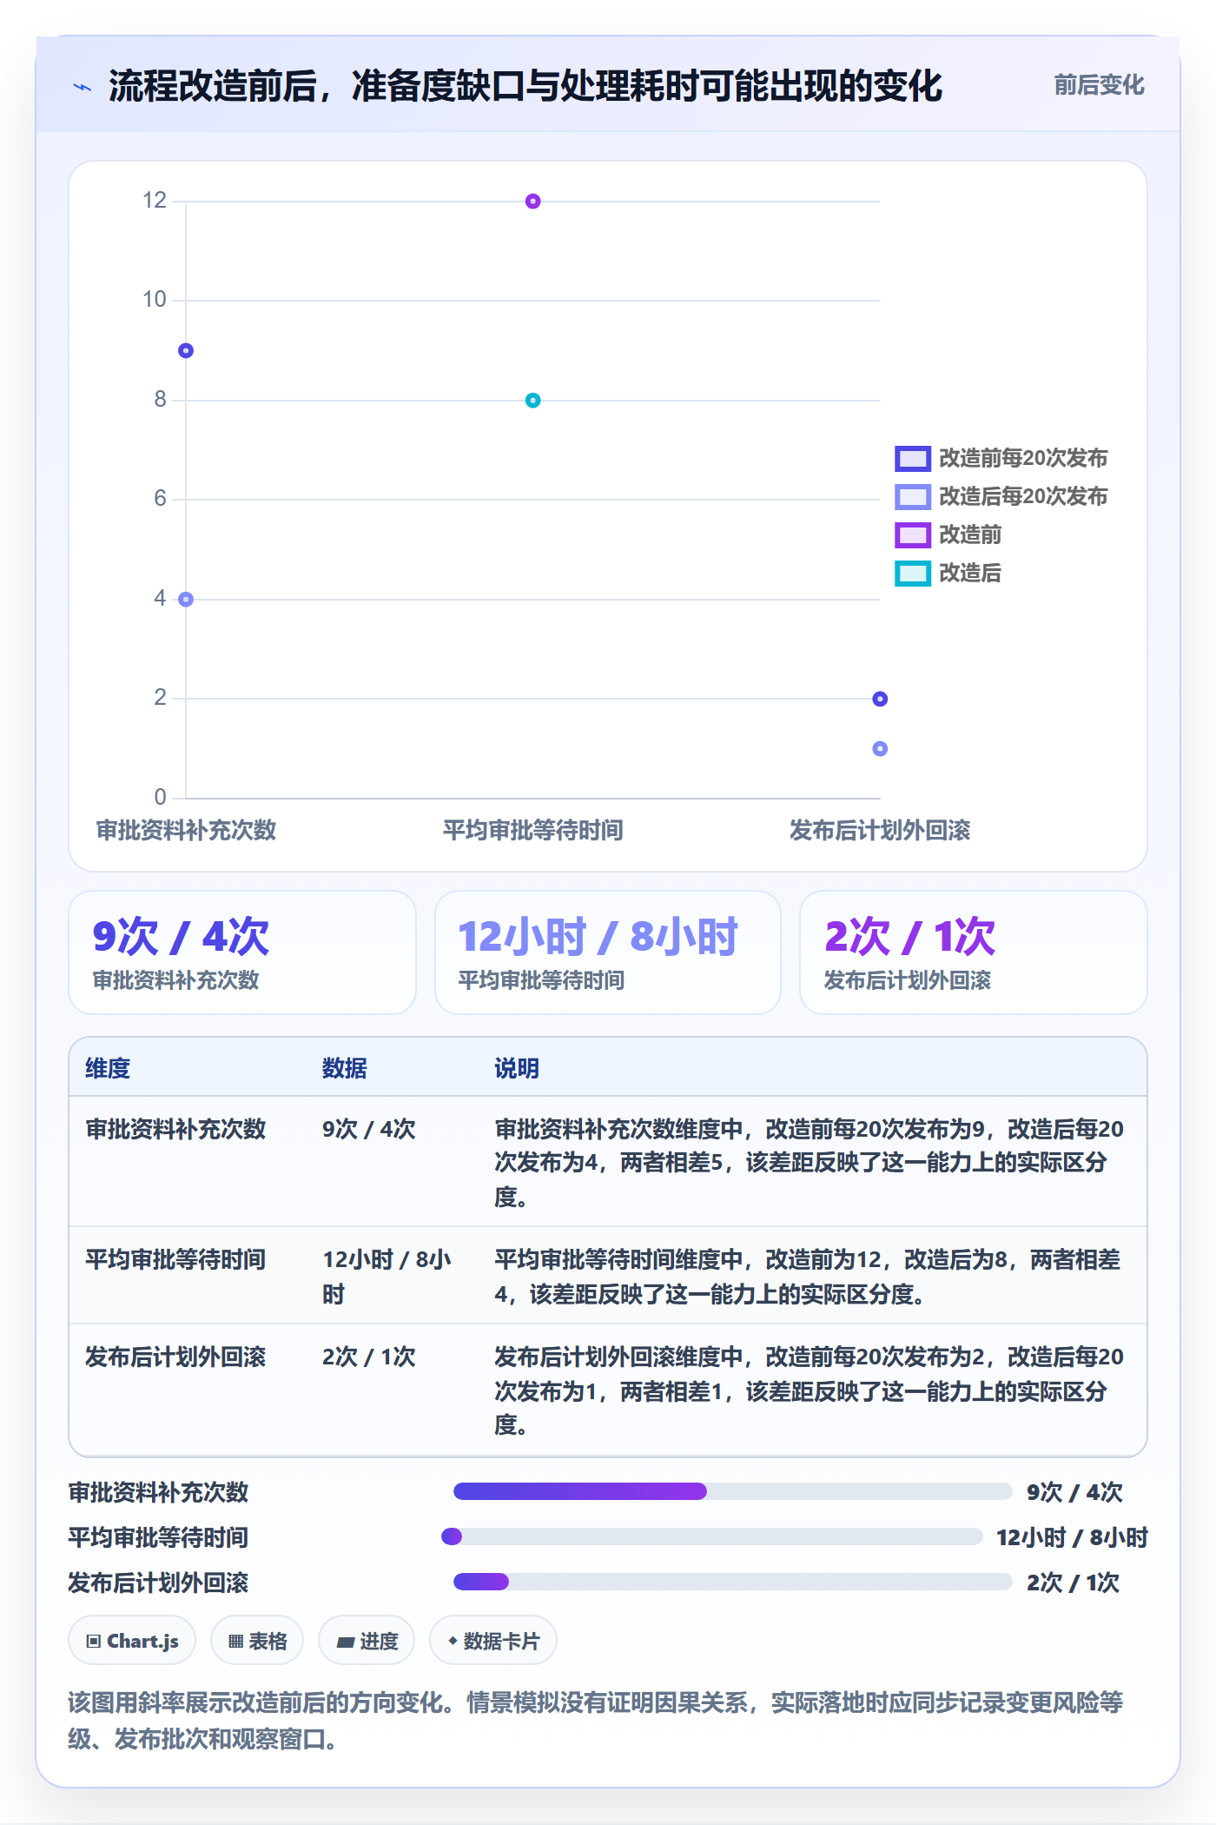
Task: Click the chart data point at value 12
Action: click(x=533, y=202)
